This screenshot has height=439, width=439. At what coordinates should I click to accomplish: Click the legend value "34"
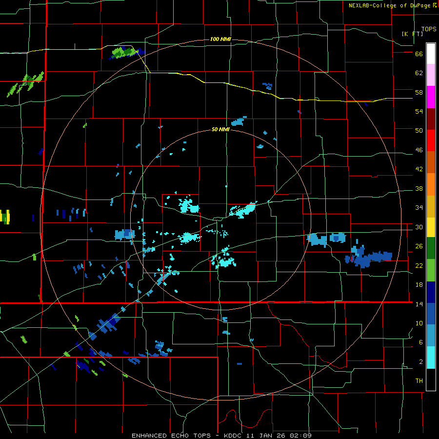(x=419, y=208)
